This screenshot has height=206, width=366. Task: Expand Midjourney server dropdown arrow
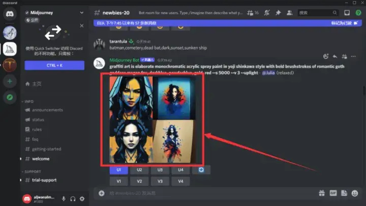82,13
